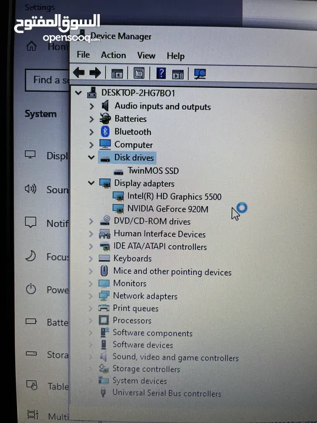Click the blue question mark Help icon

click(161, 73)
